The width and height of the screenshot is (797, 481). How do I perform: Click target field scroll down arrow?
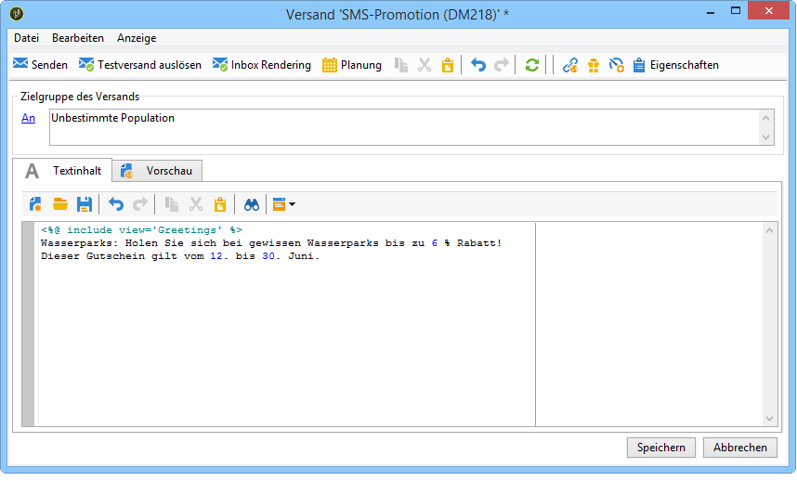[766, 137]
